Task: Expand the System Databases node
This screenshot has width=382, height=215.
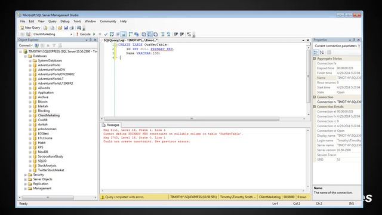Action: point(30,61)
